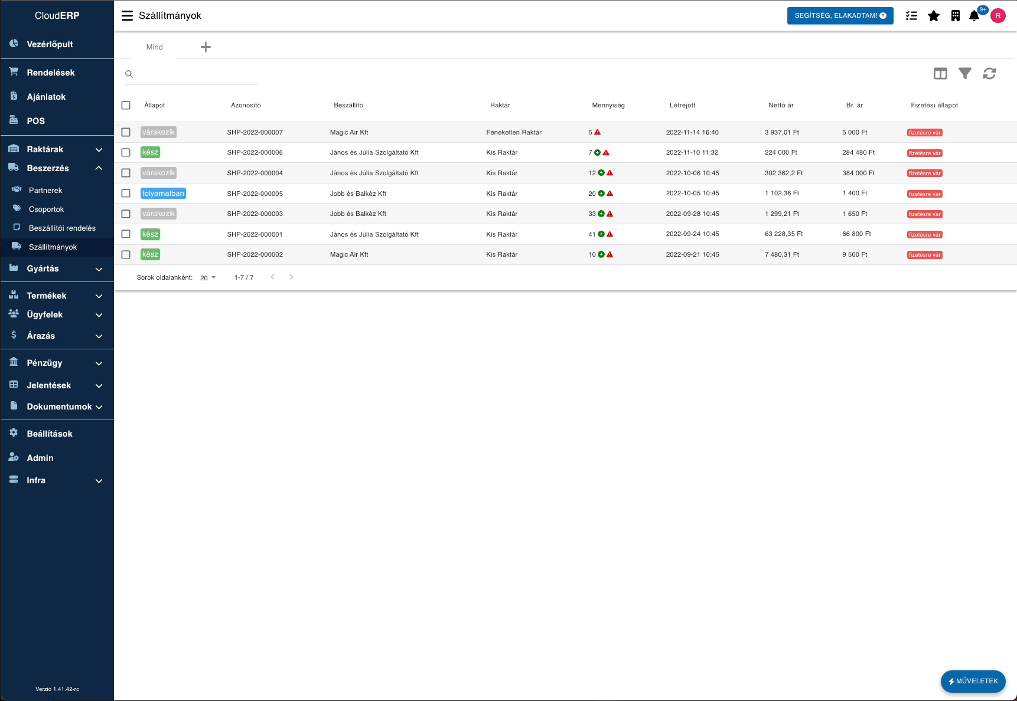Click fizetésre vár badge in SHP-2022-000002 row
This screenshot has width=1017, height=701.
point(925,255)
